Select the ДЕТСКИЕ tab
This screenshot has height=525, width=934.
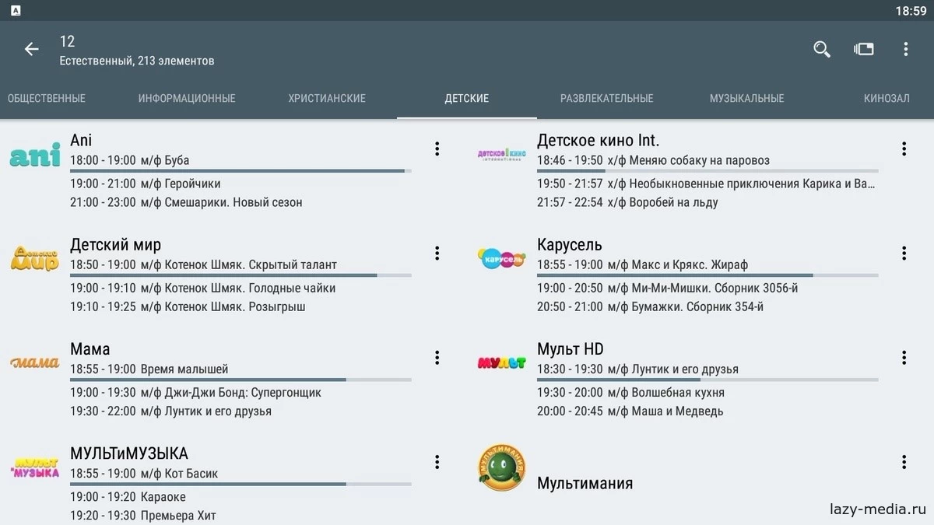click(467, 99)
